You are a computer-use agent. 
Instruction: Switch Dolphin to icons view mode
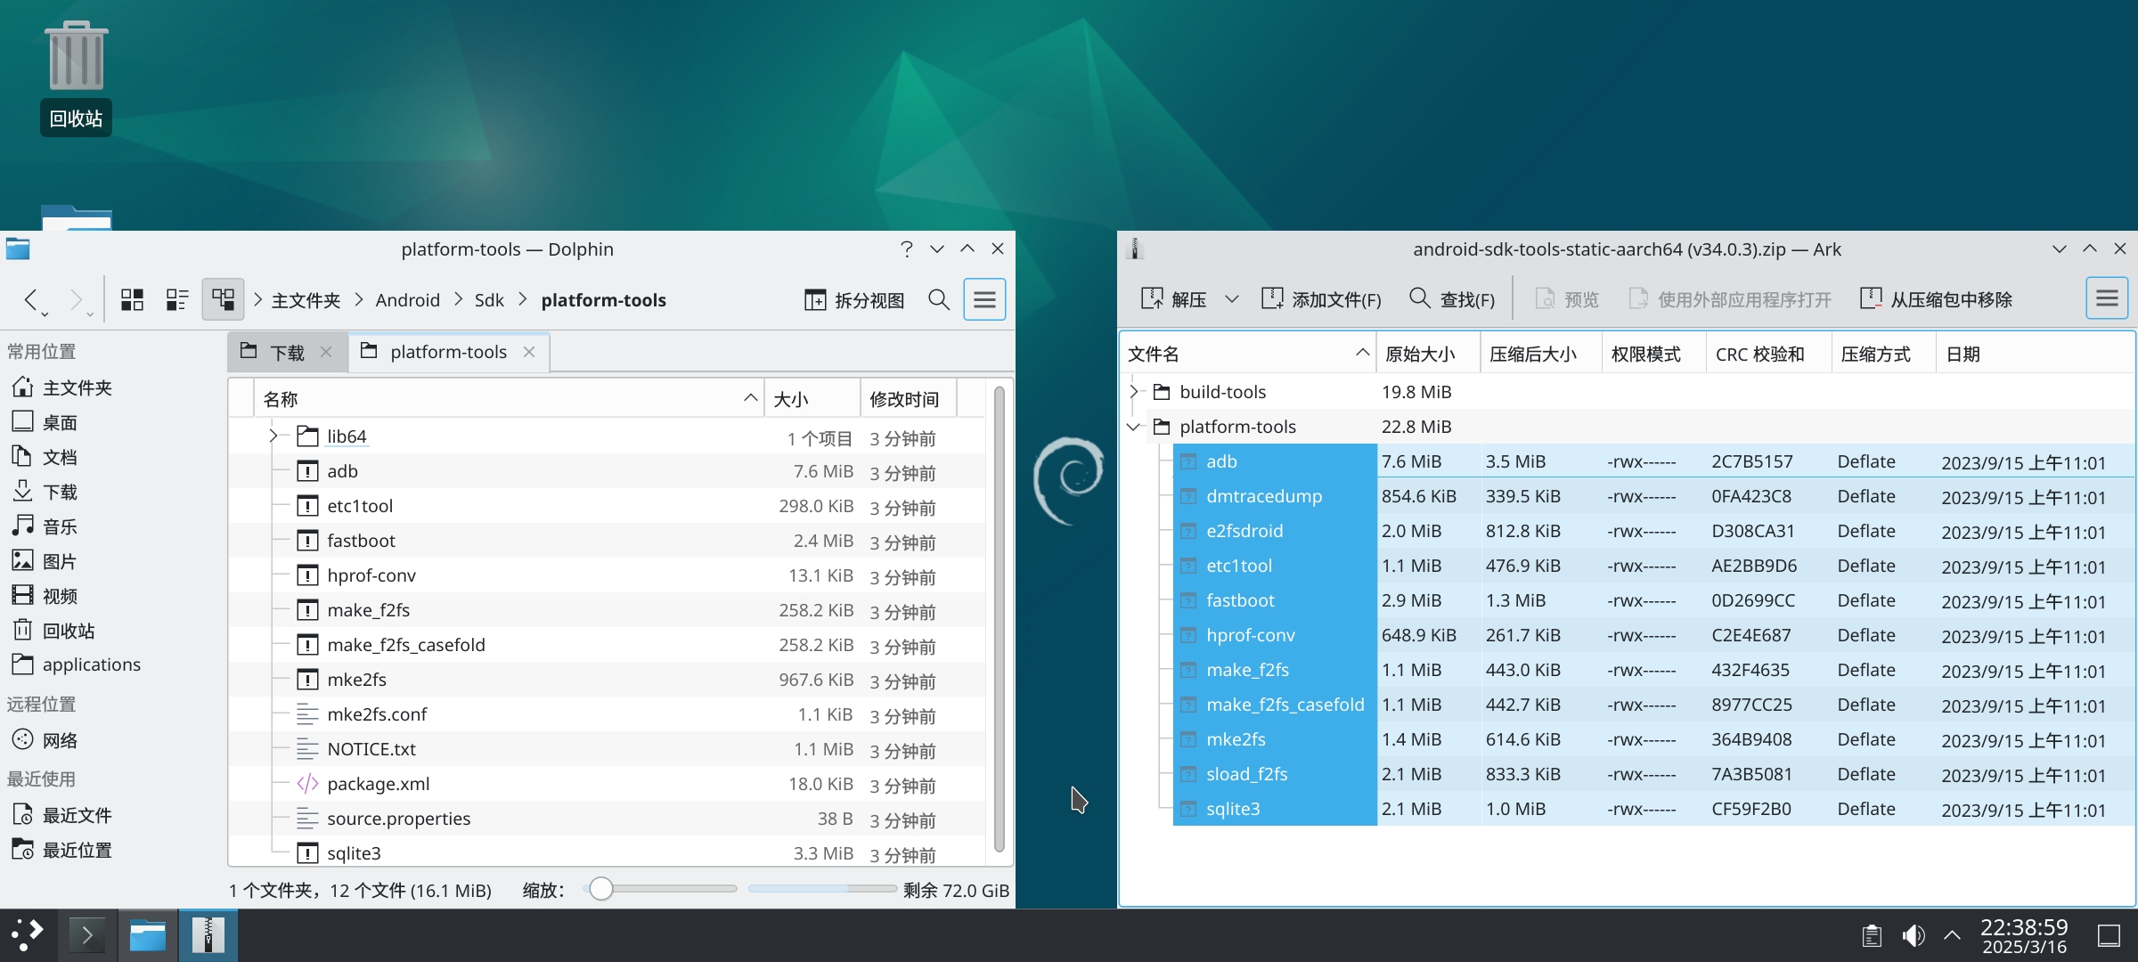[x=132, y=299]
